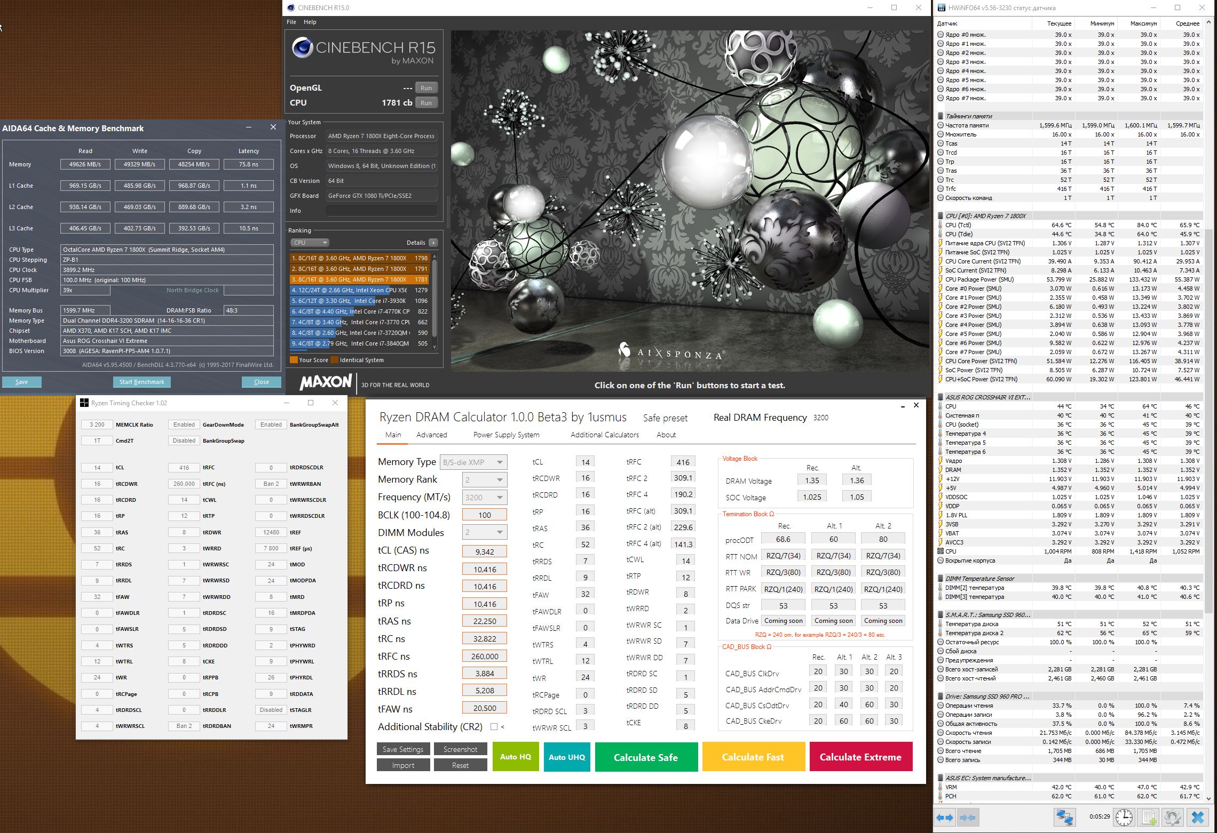Reset the HWiNFO sensor clock timer
Image resolution: width=1217 pixels, height=833 pixels.
click(x=1124, y=818)
